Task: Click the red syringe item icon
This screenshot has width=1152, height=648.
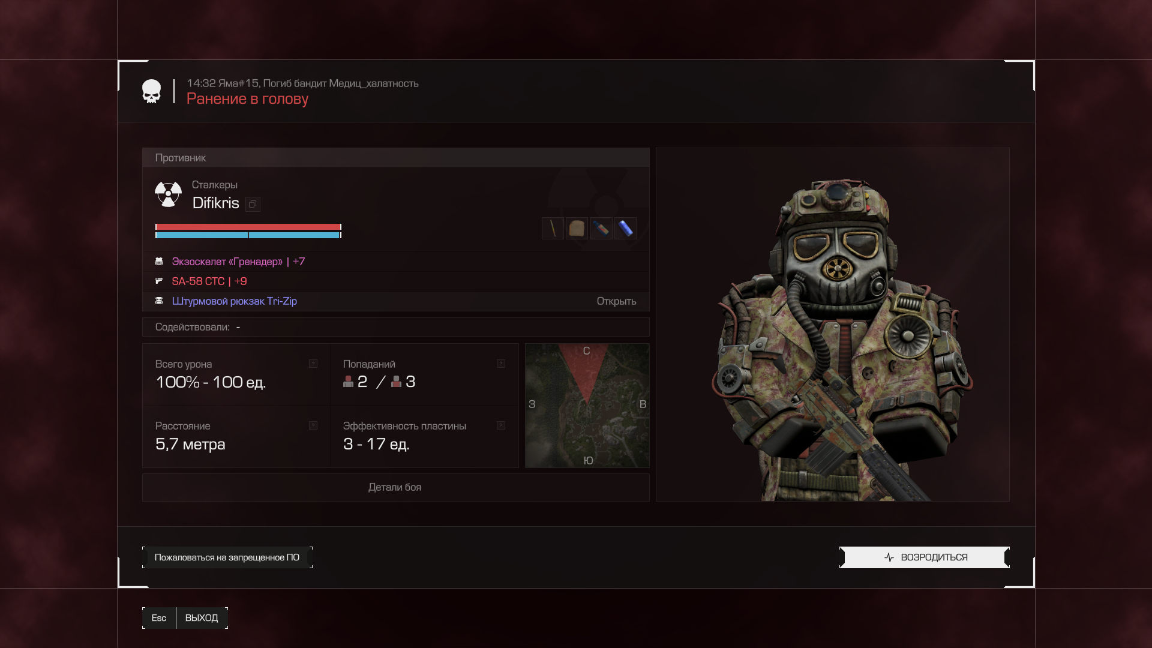Action: click(x=601, y=228)
